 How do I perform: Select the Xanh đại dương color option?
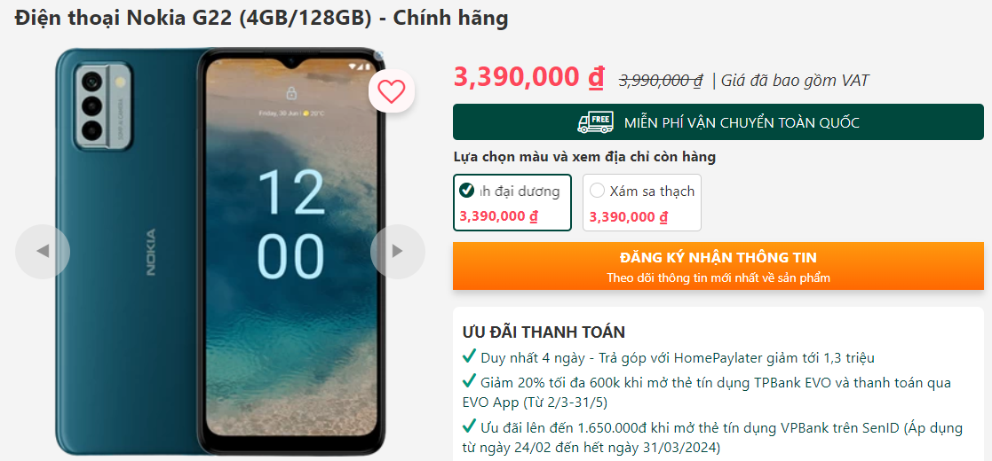512,203
